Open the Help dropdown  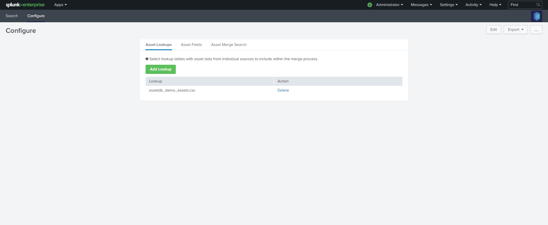click(495, 5)
